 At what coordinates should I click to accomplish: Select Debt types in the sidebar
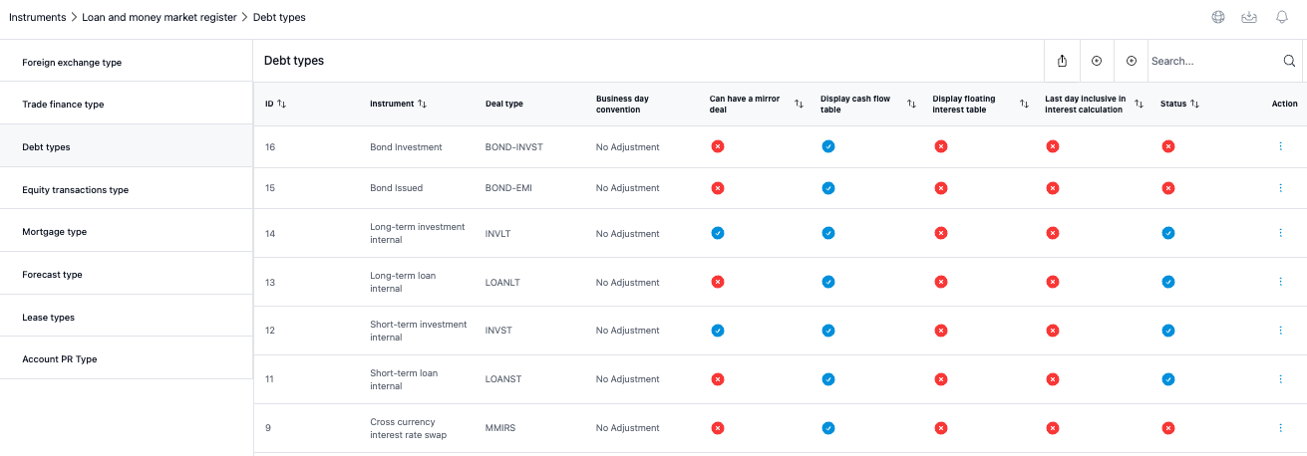[x=127, y=146]
